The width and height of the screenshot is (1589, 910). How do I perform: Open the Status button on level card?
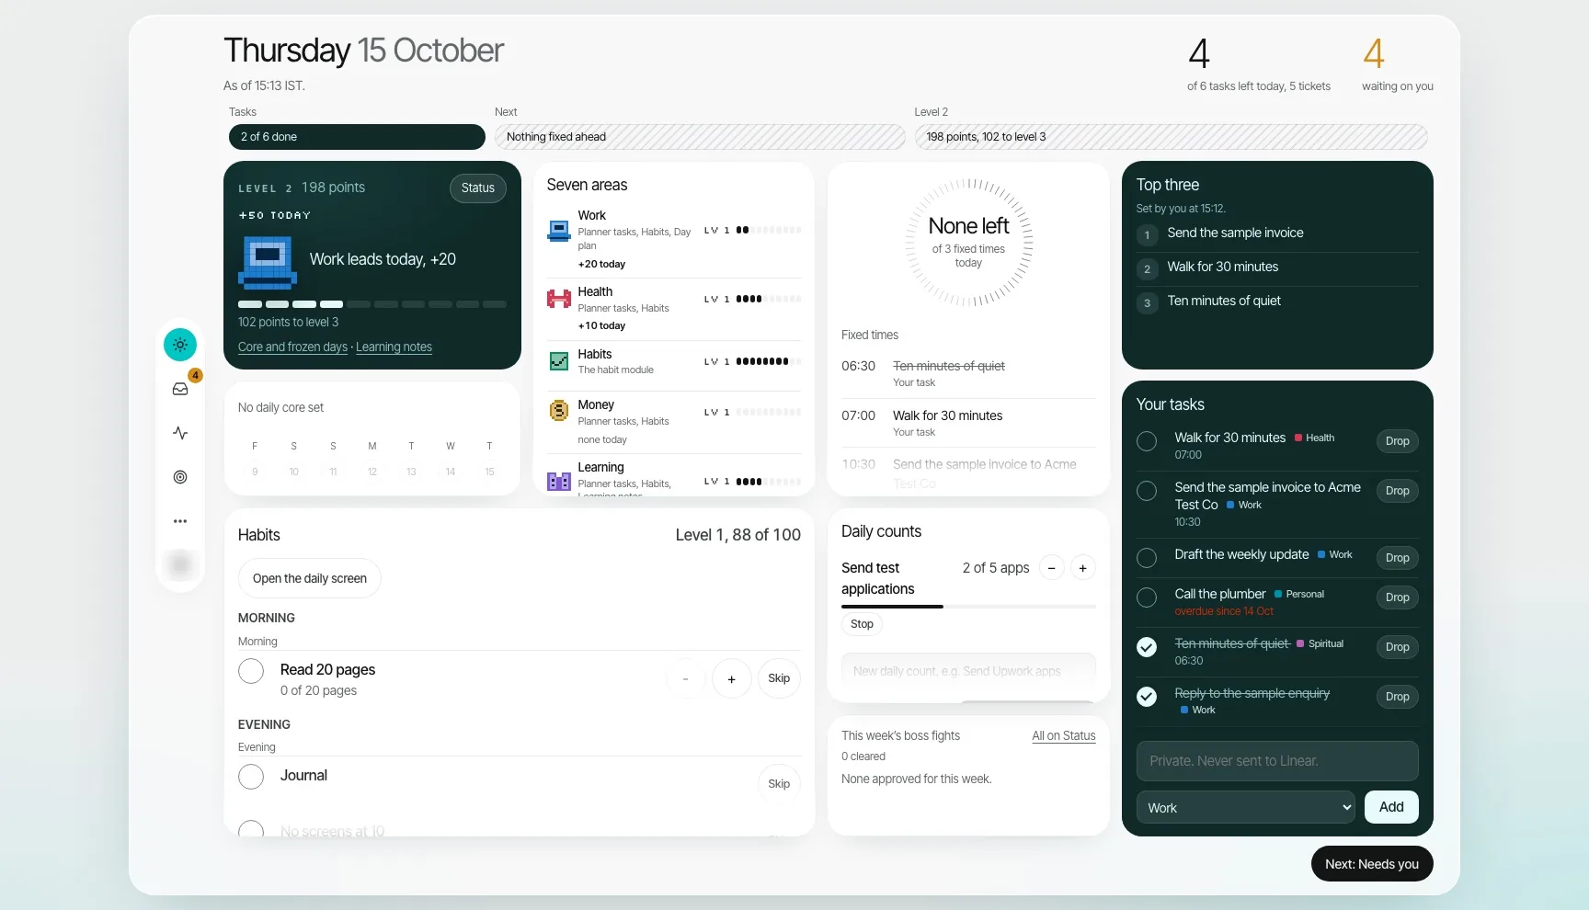click(478, 188)
